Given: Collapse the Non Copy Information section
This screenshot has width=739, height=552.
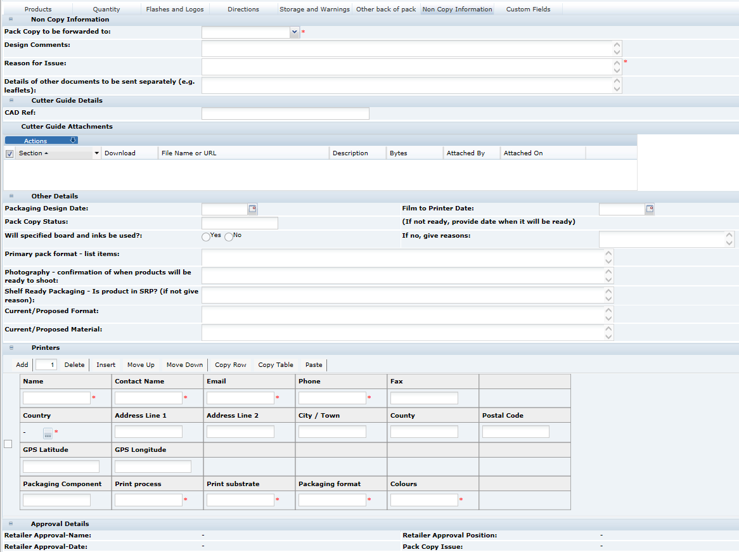Looking at the screenshot, I should click(x=10, y=19).
